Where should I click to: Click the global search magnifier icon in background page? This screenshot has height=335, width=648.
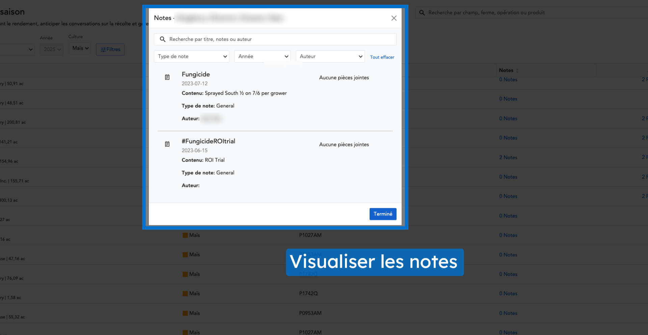click(422, 13)
